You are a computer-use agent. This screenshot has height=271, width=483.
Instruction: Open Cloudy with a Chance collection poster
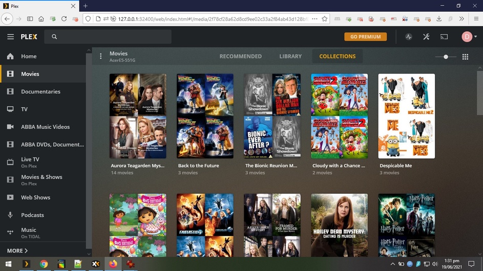[x=339, y=116]
